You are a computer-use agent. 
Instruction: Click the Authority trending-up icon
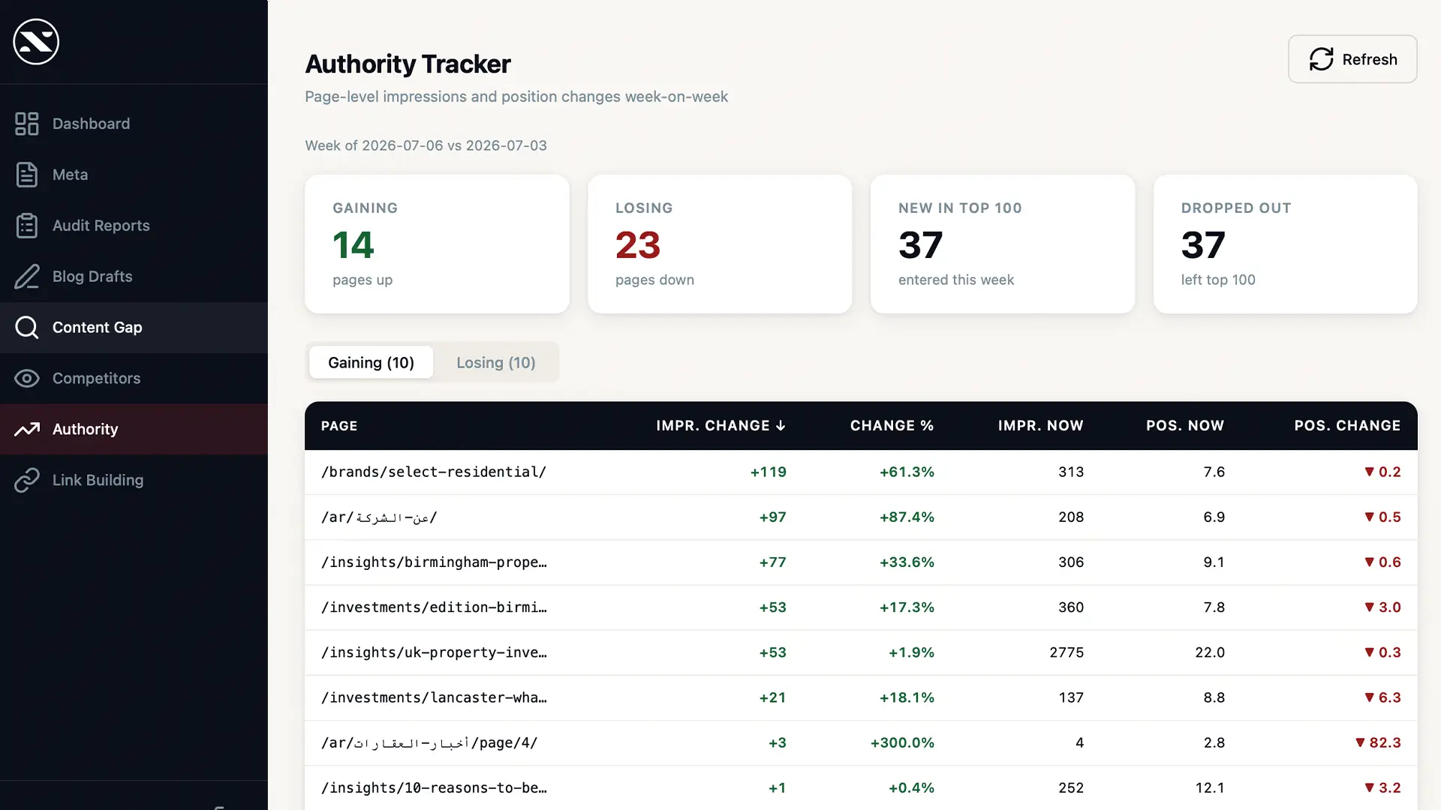pos(27,430)
